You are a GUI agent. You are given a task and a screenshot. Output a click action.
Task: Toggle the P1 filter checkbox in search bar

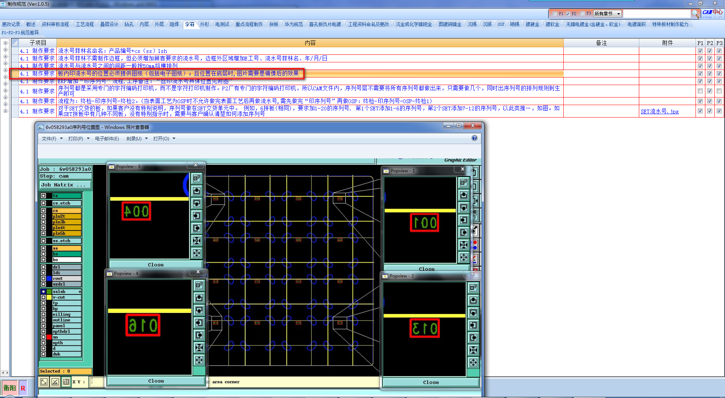(555, 14)
